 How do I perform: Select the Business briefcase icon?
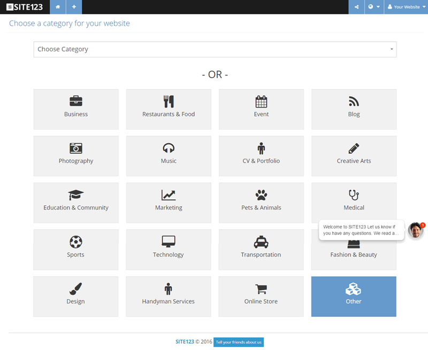tap(76, 101)
